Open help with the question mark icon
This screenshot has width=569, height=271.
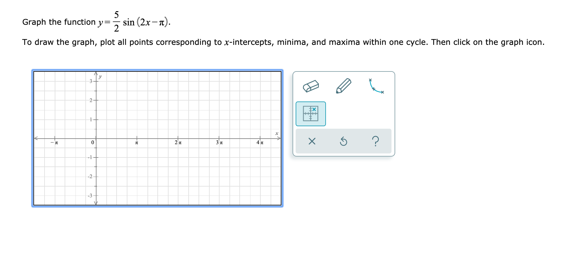(x=376, y=141)
